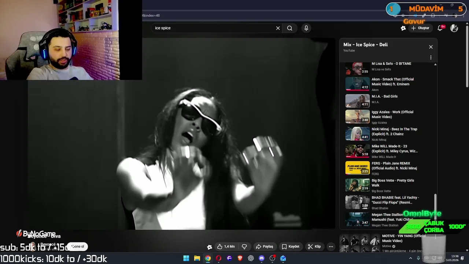469x264 pixels.
Task: Open the Mix playlist three-dot options menu
Action: click(431, 58)
